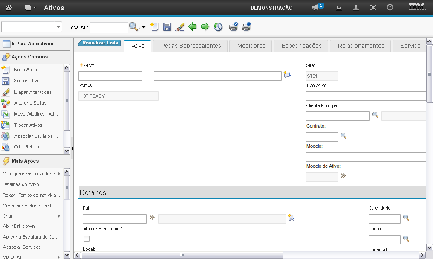Click the Localizar search input field
The height and width of the screenshot is (259, 433).
click(x=109, y=27)
